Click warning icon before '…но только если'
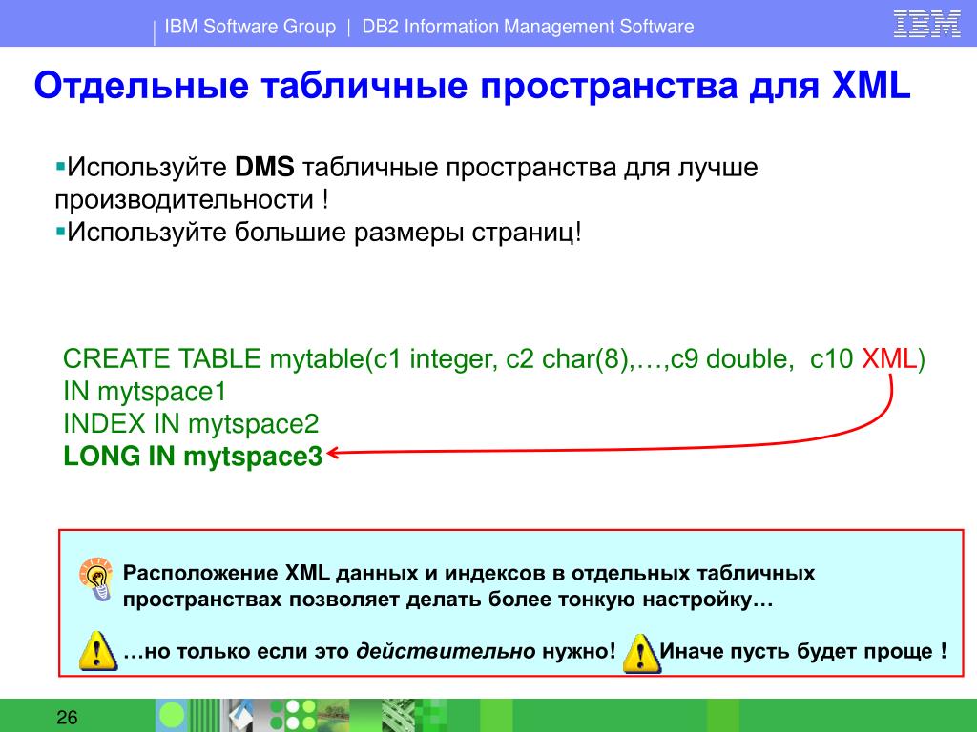The width and height of the screenshot is (977, 732). tap(98, 650)
